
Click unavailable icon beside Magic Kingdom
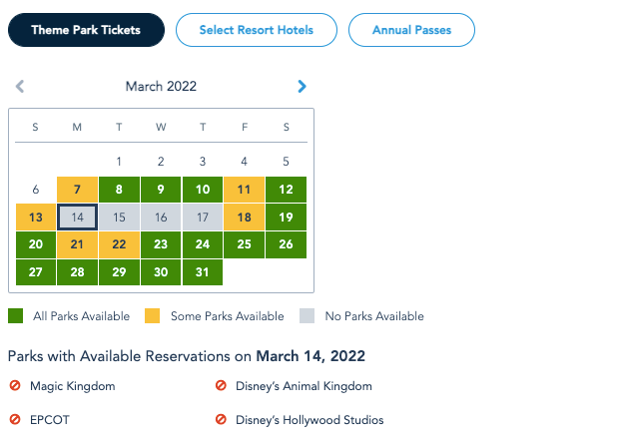tap(15, 386)
